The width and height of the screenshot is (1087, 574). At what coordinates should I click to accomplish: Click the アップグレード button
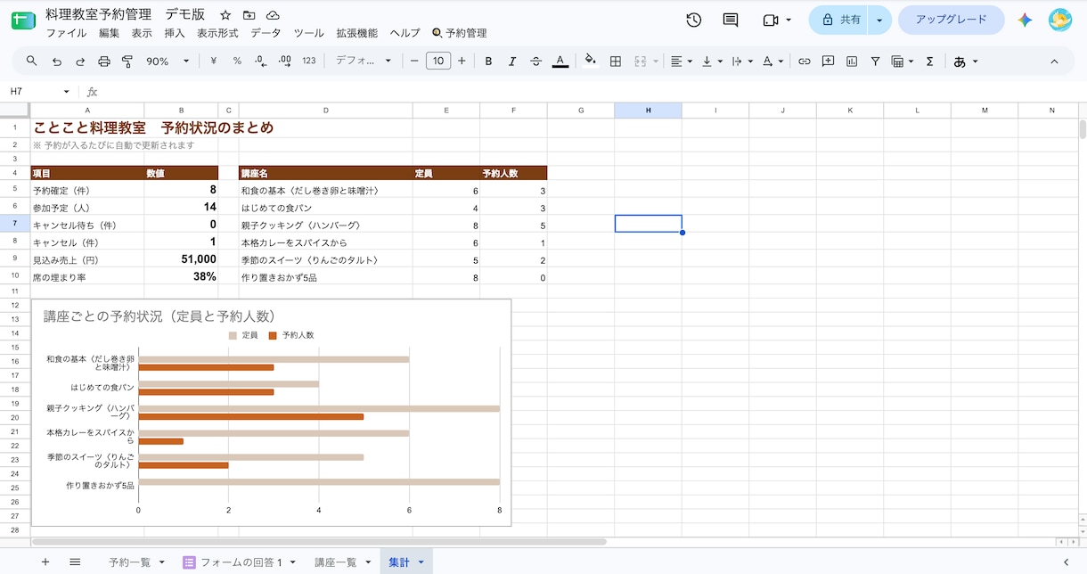tap(952, 20)
